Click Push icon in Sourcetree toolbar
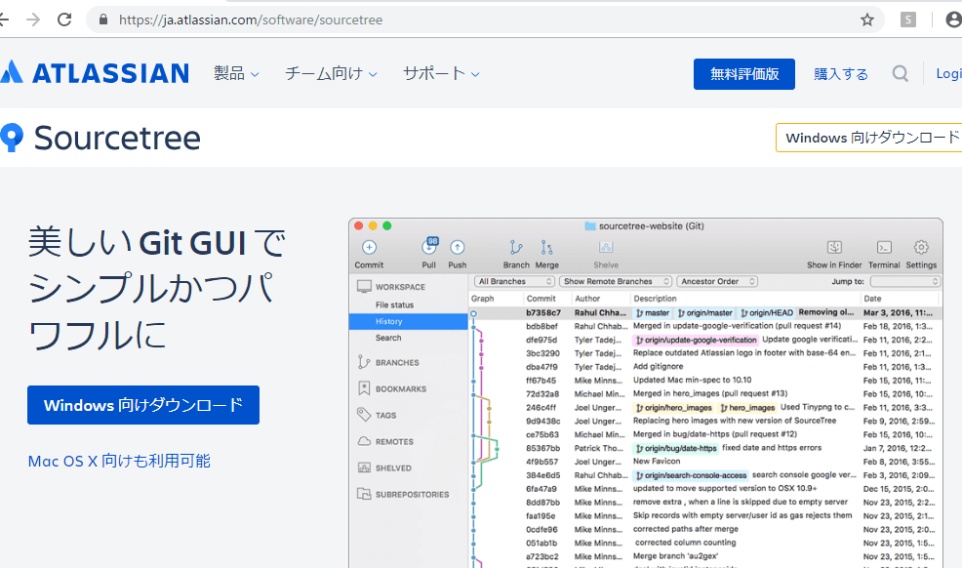This screenshot has height=568, width=962. coord(457,247)
